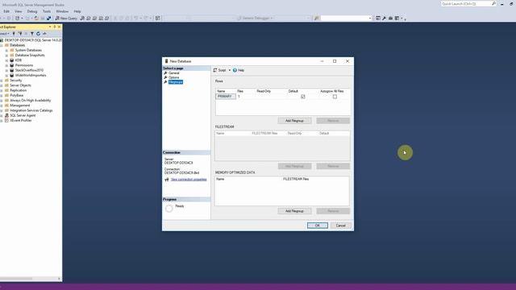
Task: Expand the System Databases folder
Action: coord(6,50)
